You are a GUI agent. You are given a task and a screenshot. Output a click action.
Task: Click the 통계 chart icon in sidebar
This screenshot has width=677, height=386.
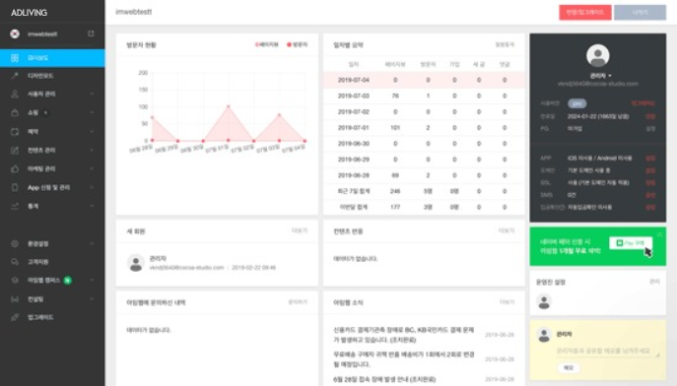point(15,206)
